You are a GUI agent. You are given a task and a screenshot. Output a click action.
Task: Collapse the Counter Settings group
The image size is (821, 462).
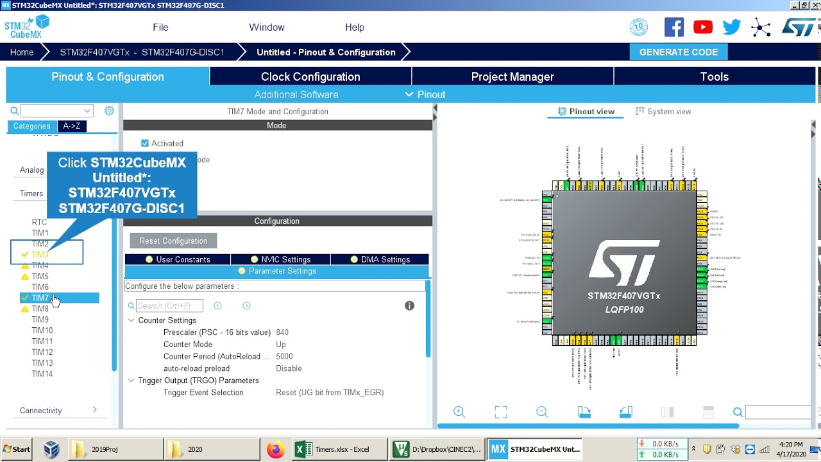click(131, 320)
